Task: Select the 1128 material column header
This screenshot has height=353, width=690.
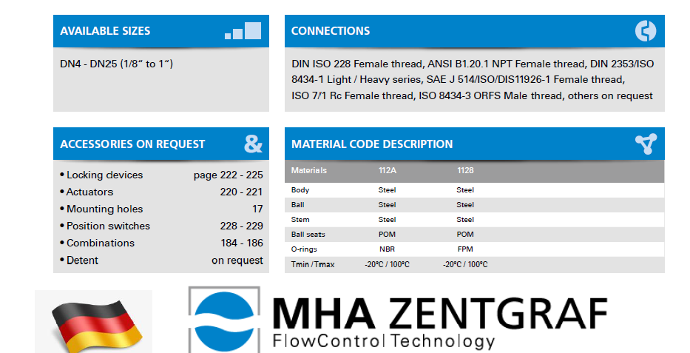Action: click(465, 171)
